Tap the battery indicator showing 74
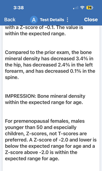The image size is (102, 171). click(90, 8)
